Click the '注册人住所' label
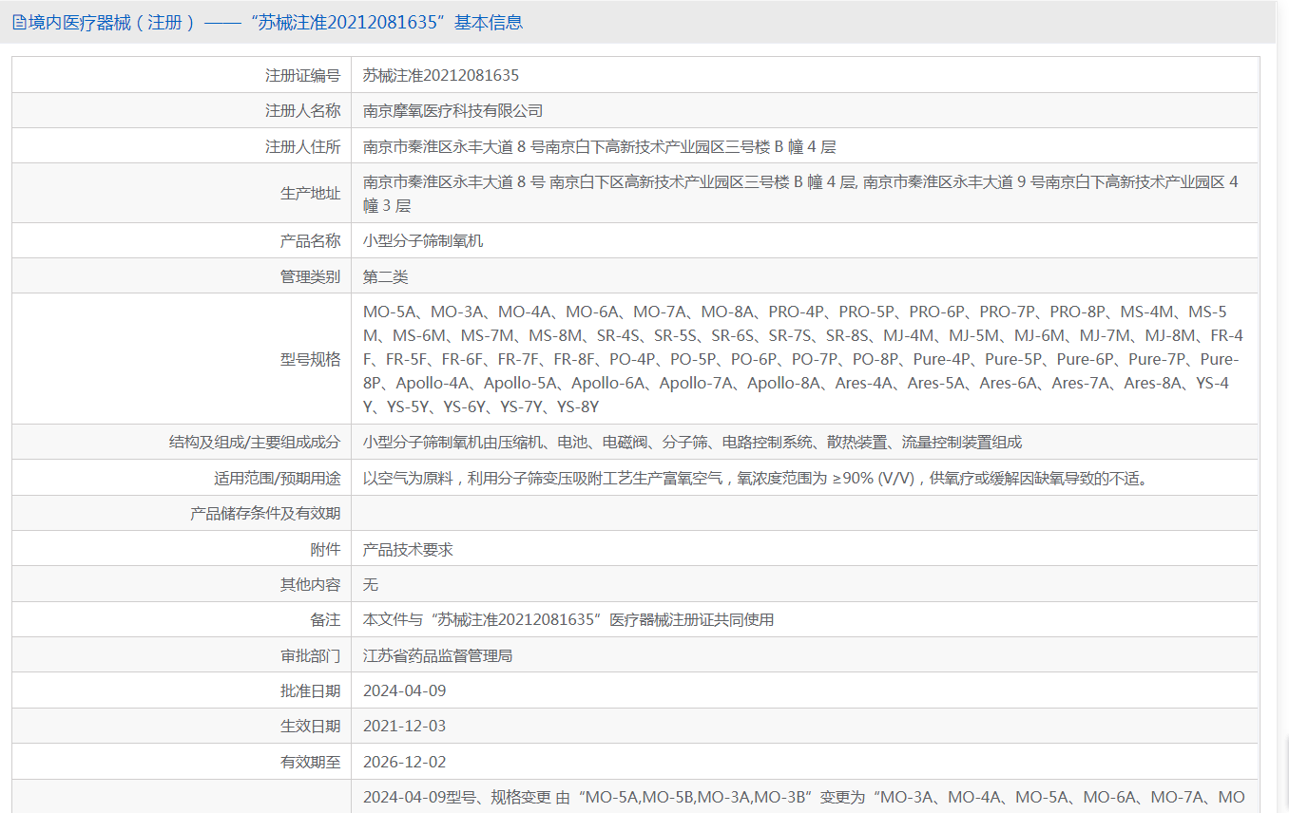This screenshot has height=813, width=1289. click(302, 146)
